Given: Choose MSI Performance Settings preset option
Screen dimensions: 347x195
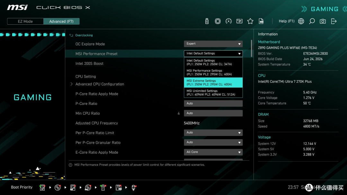Looking at the screenshot, I should [x=213, y=72].
